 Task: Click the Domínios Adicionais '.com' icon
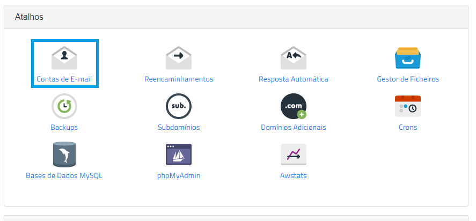[x=293, y=106]
